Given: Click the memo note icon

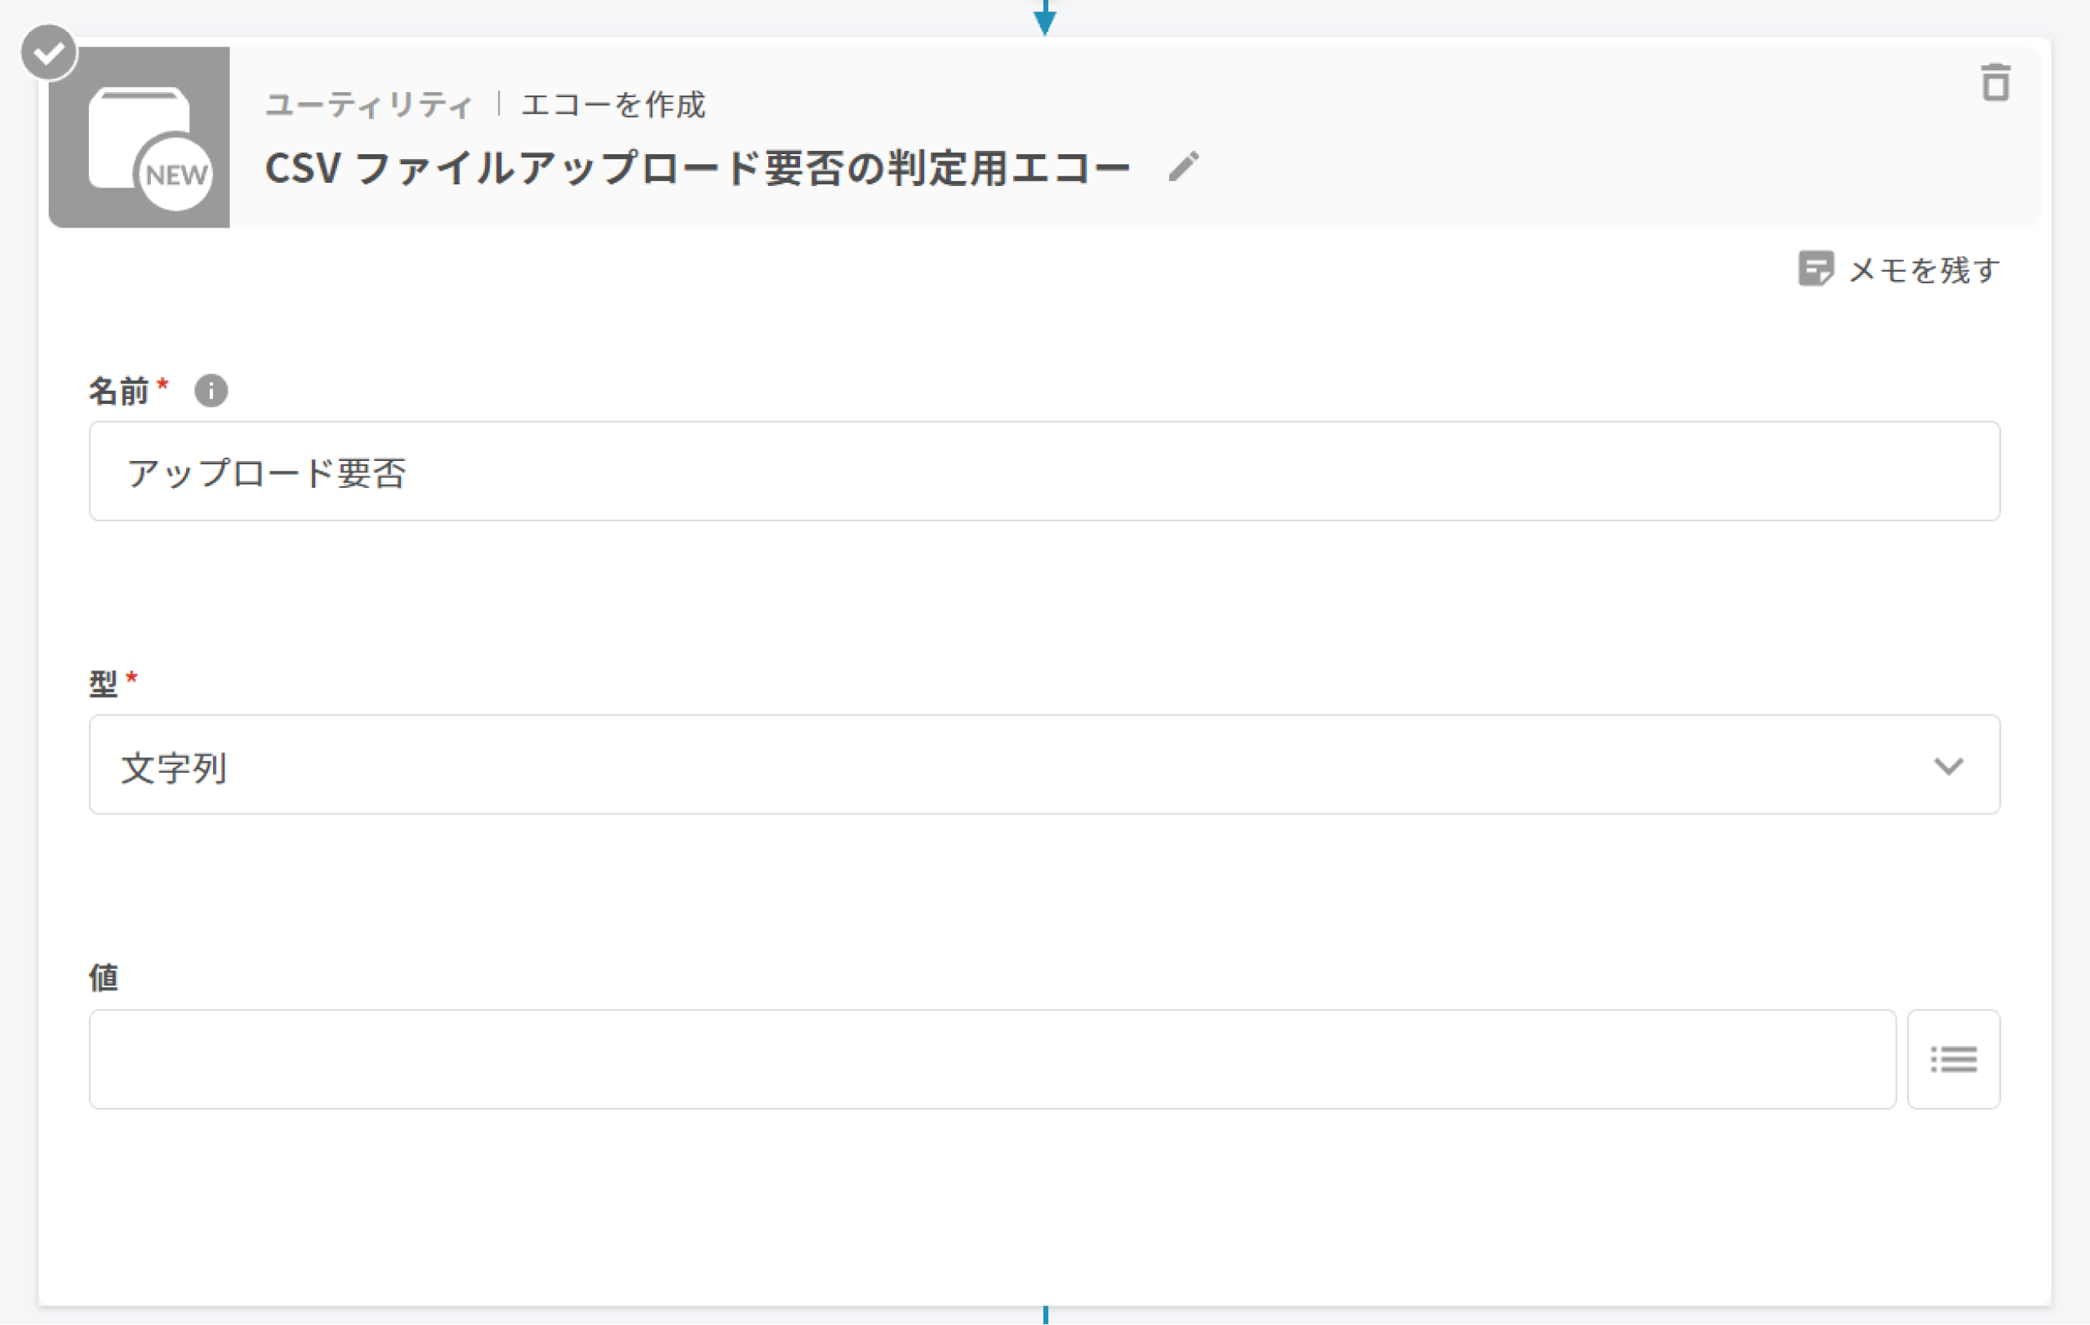Looking at the screenshot, I should click(x=1815, y=268).
